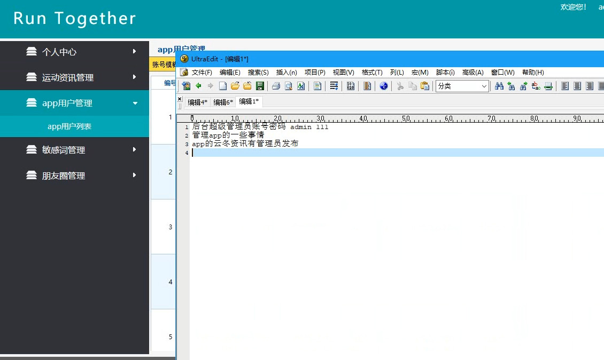Image resolution: width=604 pixels, height=360 pixels.
Task: Click the Find binoculars icon
Action: pyautogui.click(x=499, y=86)
